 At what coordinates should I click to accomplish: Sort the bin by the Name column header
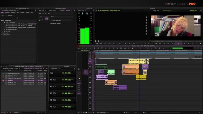point(10,71)
